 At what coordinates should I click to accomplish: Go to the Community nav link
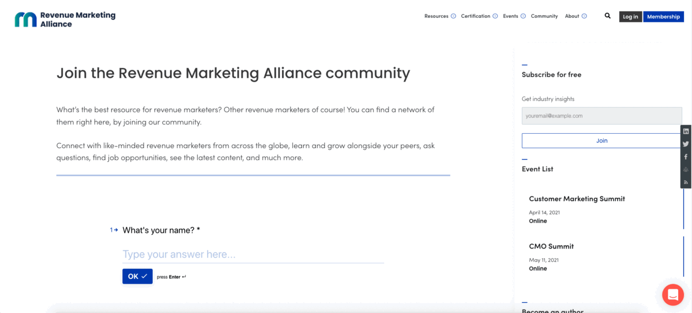[x=544, y=16]
